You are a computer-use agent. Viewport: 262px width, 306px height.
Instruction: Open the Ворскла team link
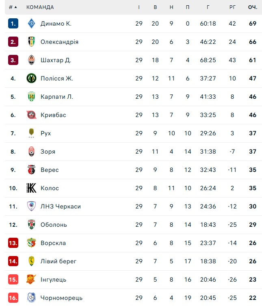[x=53, y=243]
